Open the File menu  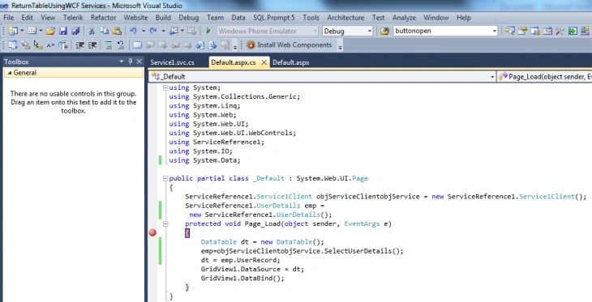pyautogui.click(x=8, y=18)
